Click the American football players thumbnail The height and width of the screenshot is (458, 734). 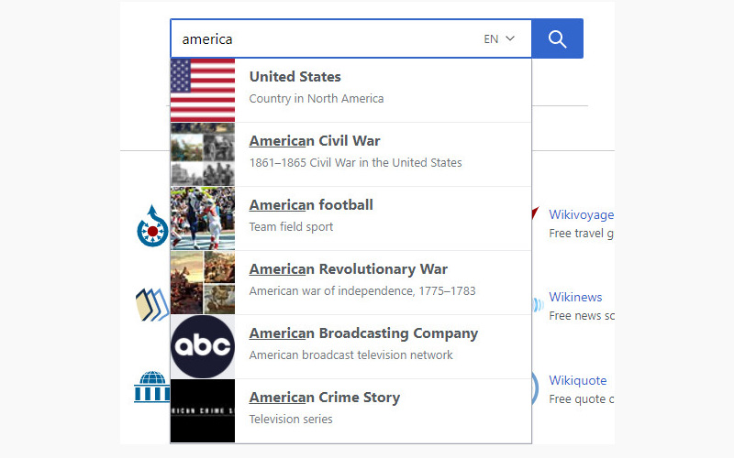(x=203, y=218)
